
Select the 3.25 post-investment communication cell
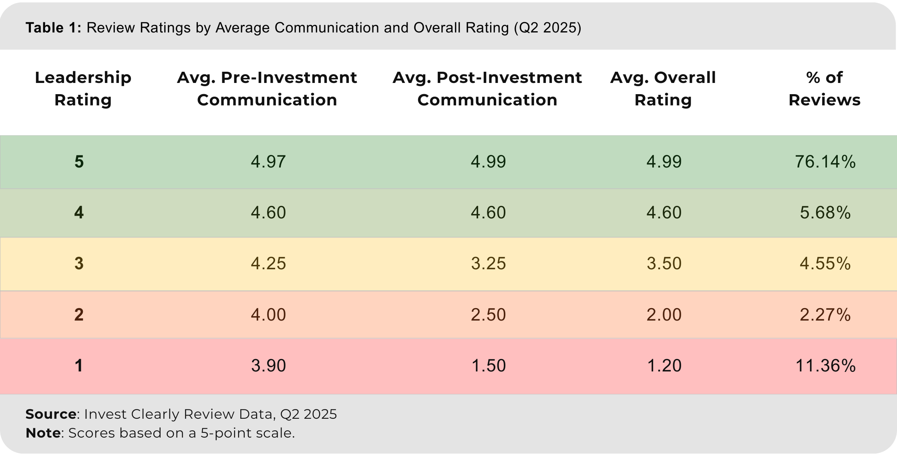pos(488,264)
